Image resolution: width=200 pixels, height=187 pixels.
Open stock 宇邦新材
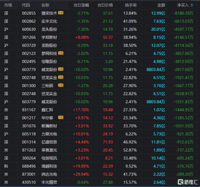(49, 37)
